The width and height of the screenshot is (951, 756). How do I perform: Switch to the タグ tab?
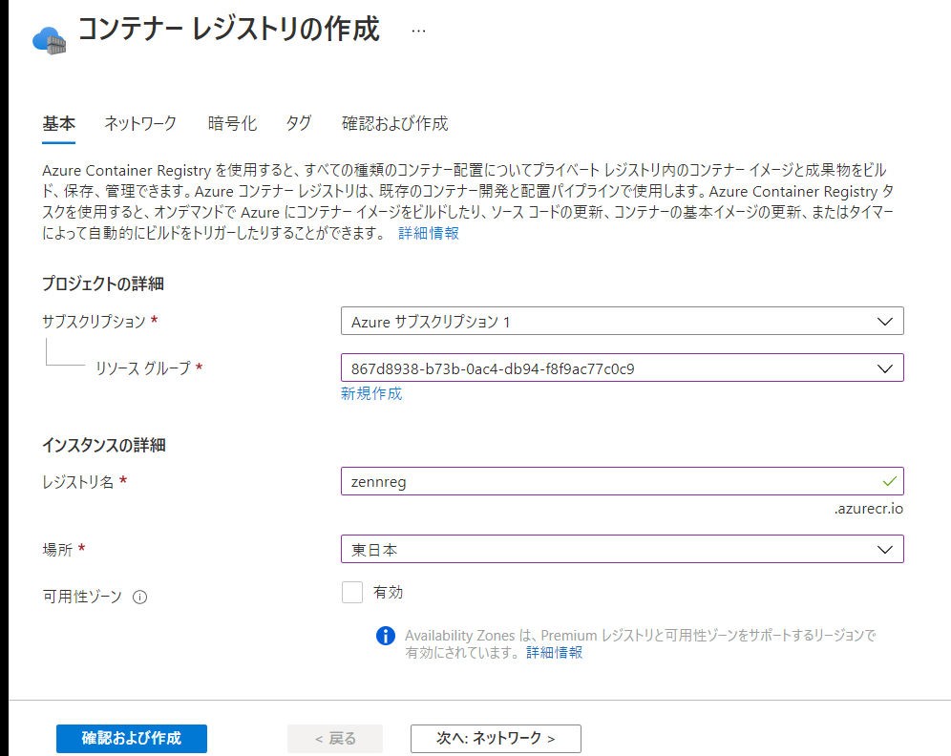pos(299,124)
